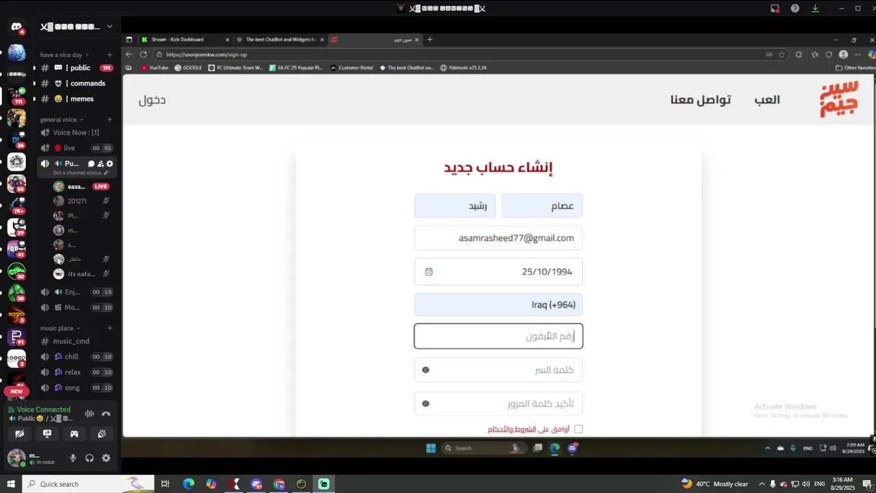876x493 pixels.
Task: Open a new tab with the plus button
Action: tap(430, 39)
